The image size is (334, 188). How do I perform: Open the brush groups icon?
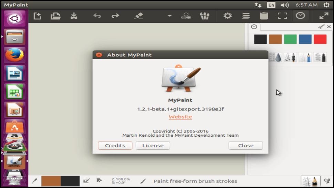(x=205, y=16)
